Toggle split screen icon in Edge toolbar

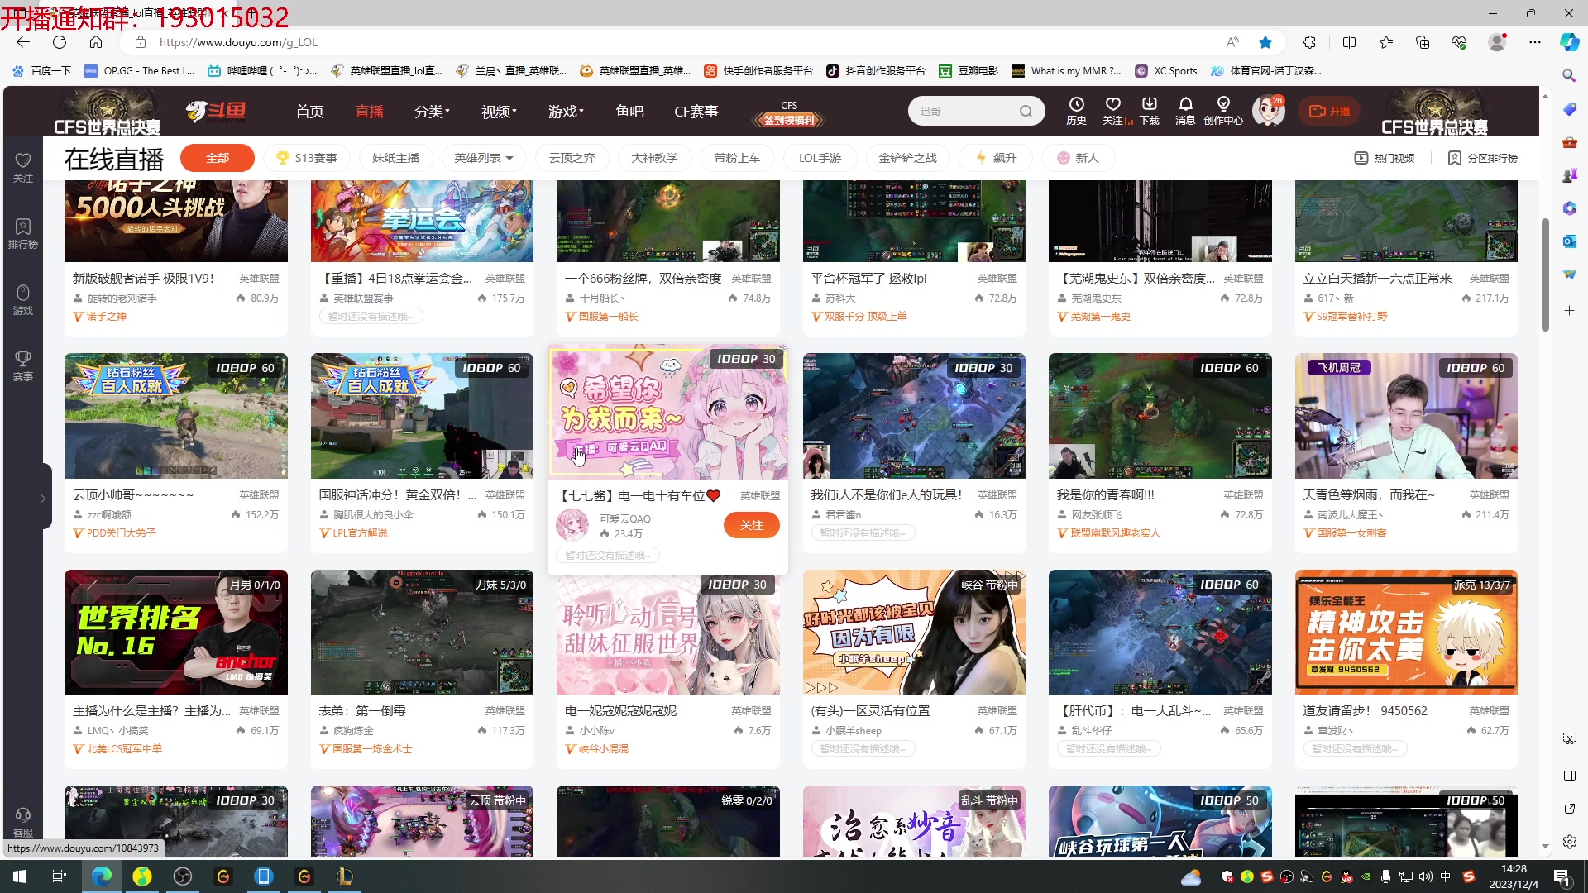click(x=1349, y=42)
